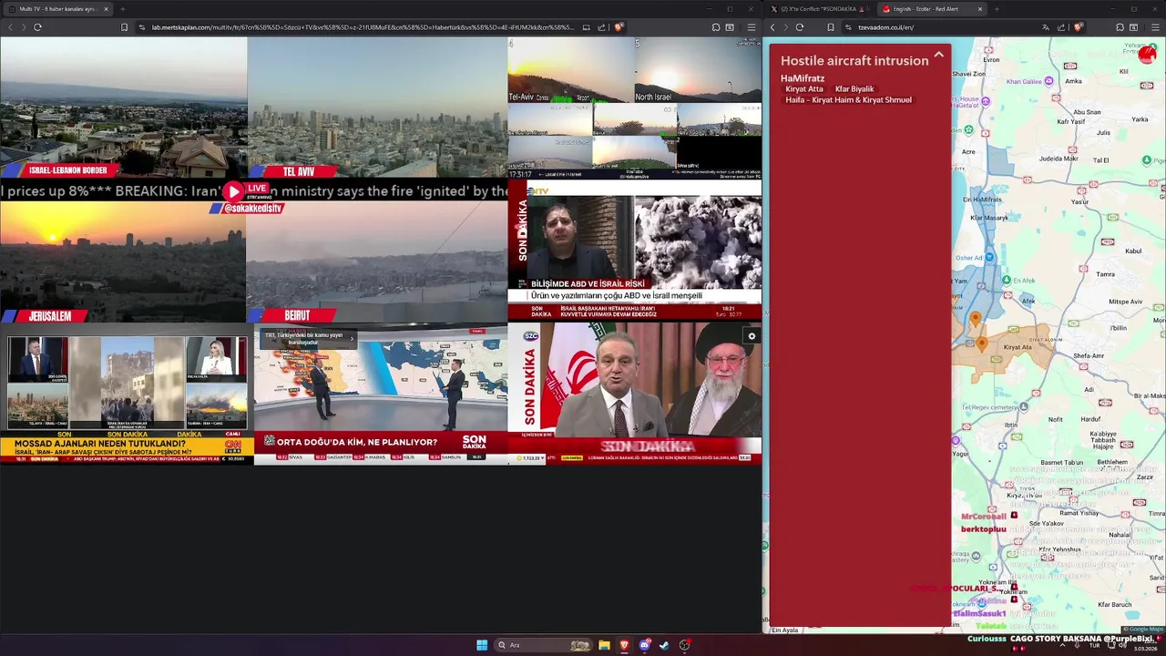Open settings gear on Sözcü TV stream

point(752,336)
